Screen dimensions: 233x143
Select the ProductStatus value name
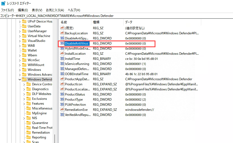75,94
